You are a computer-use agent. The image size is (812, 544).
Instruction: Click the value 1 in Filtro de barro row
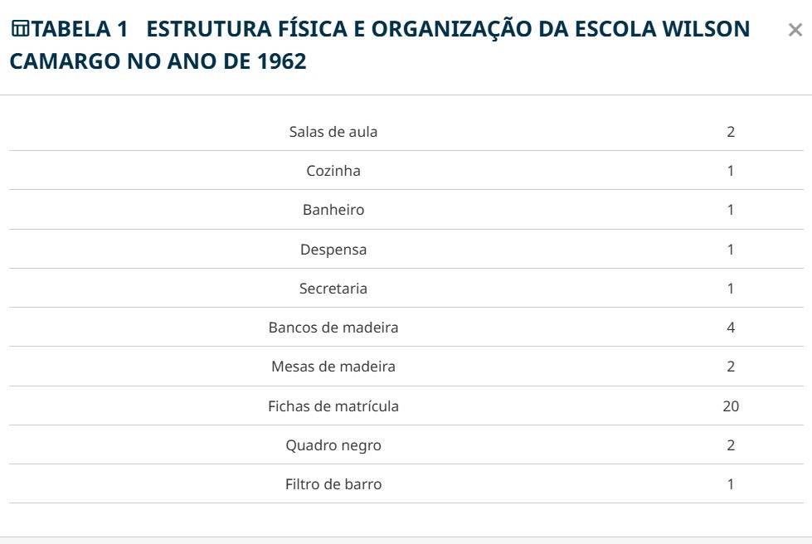pyautogui.click(x=731, y=484)
